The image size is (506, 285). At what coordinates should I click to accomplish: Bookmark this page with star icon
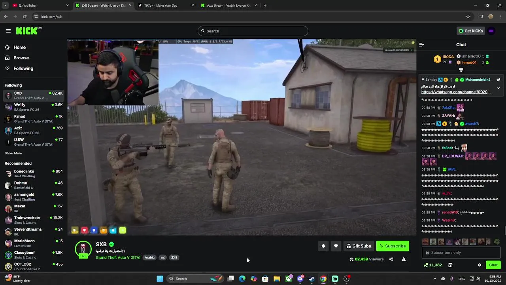[468, 17]
